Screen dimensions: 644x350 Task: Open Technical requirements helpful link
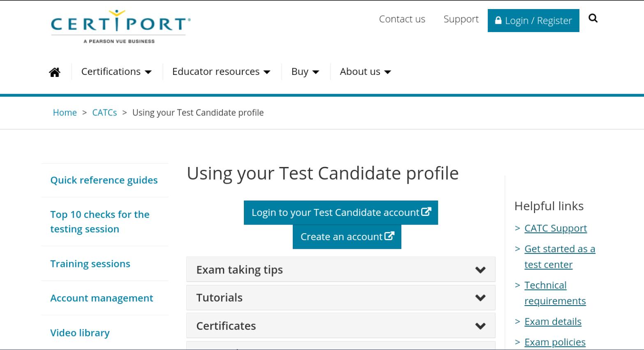555,293
